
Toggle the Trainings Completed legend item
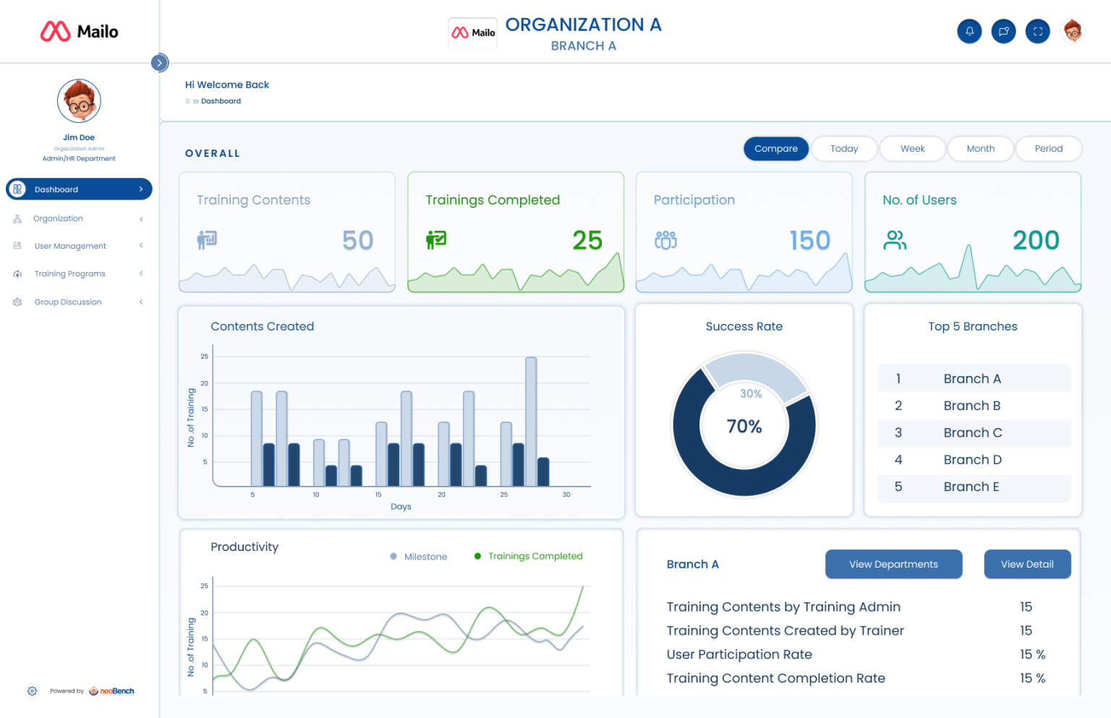(529, 556)
